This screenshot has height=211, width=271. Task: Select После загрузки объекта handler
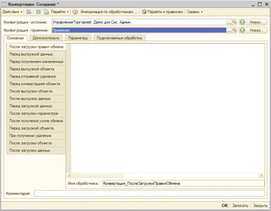(36, 143)
